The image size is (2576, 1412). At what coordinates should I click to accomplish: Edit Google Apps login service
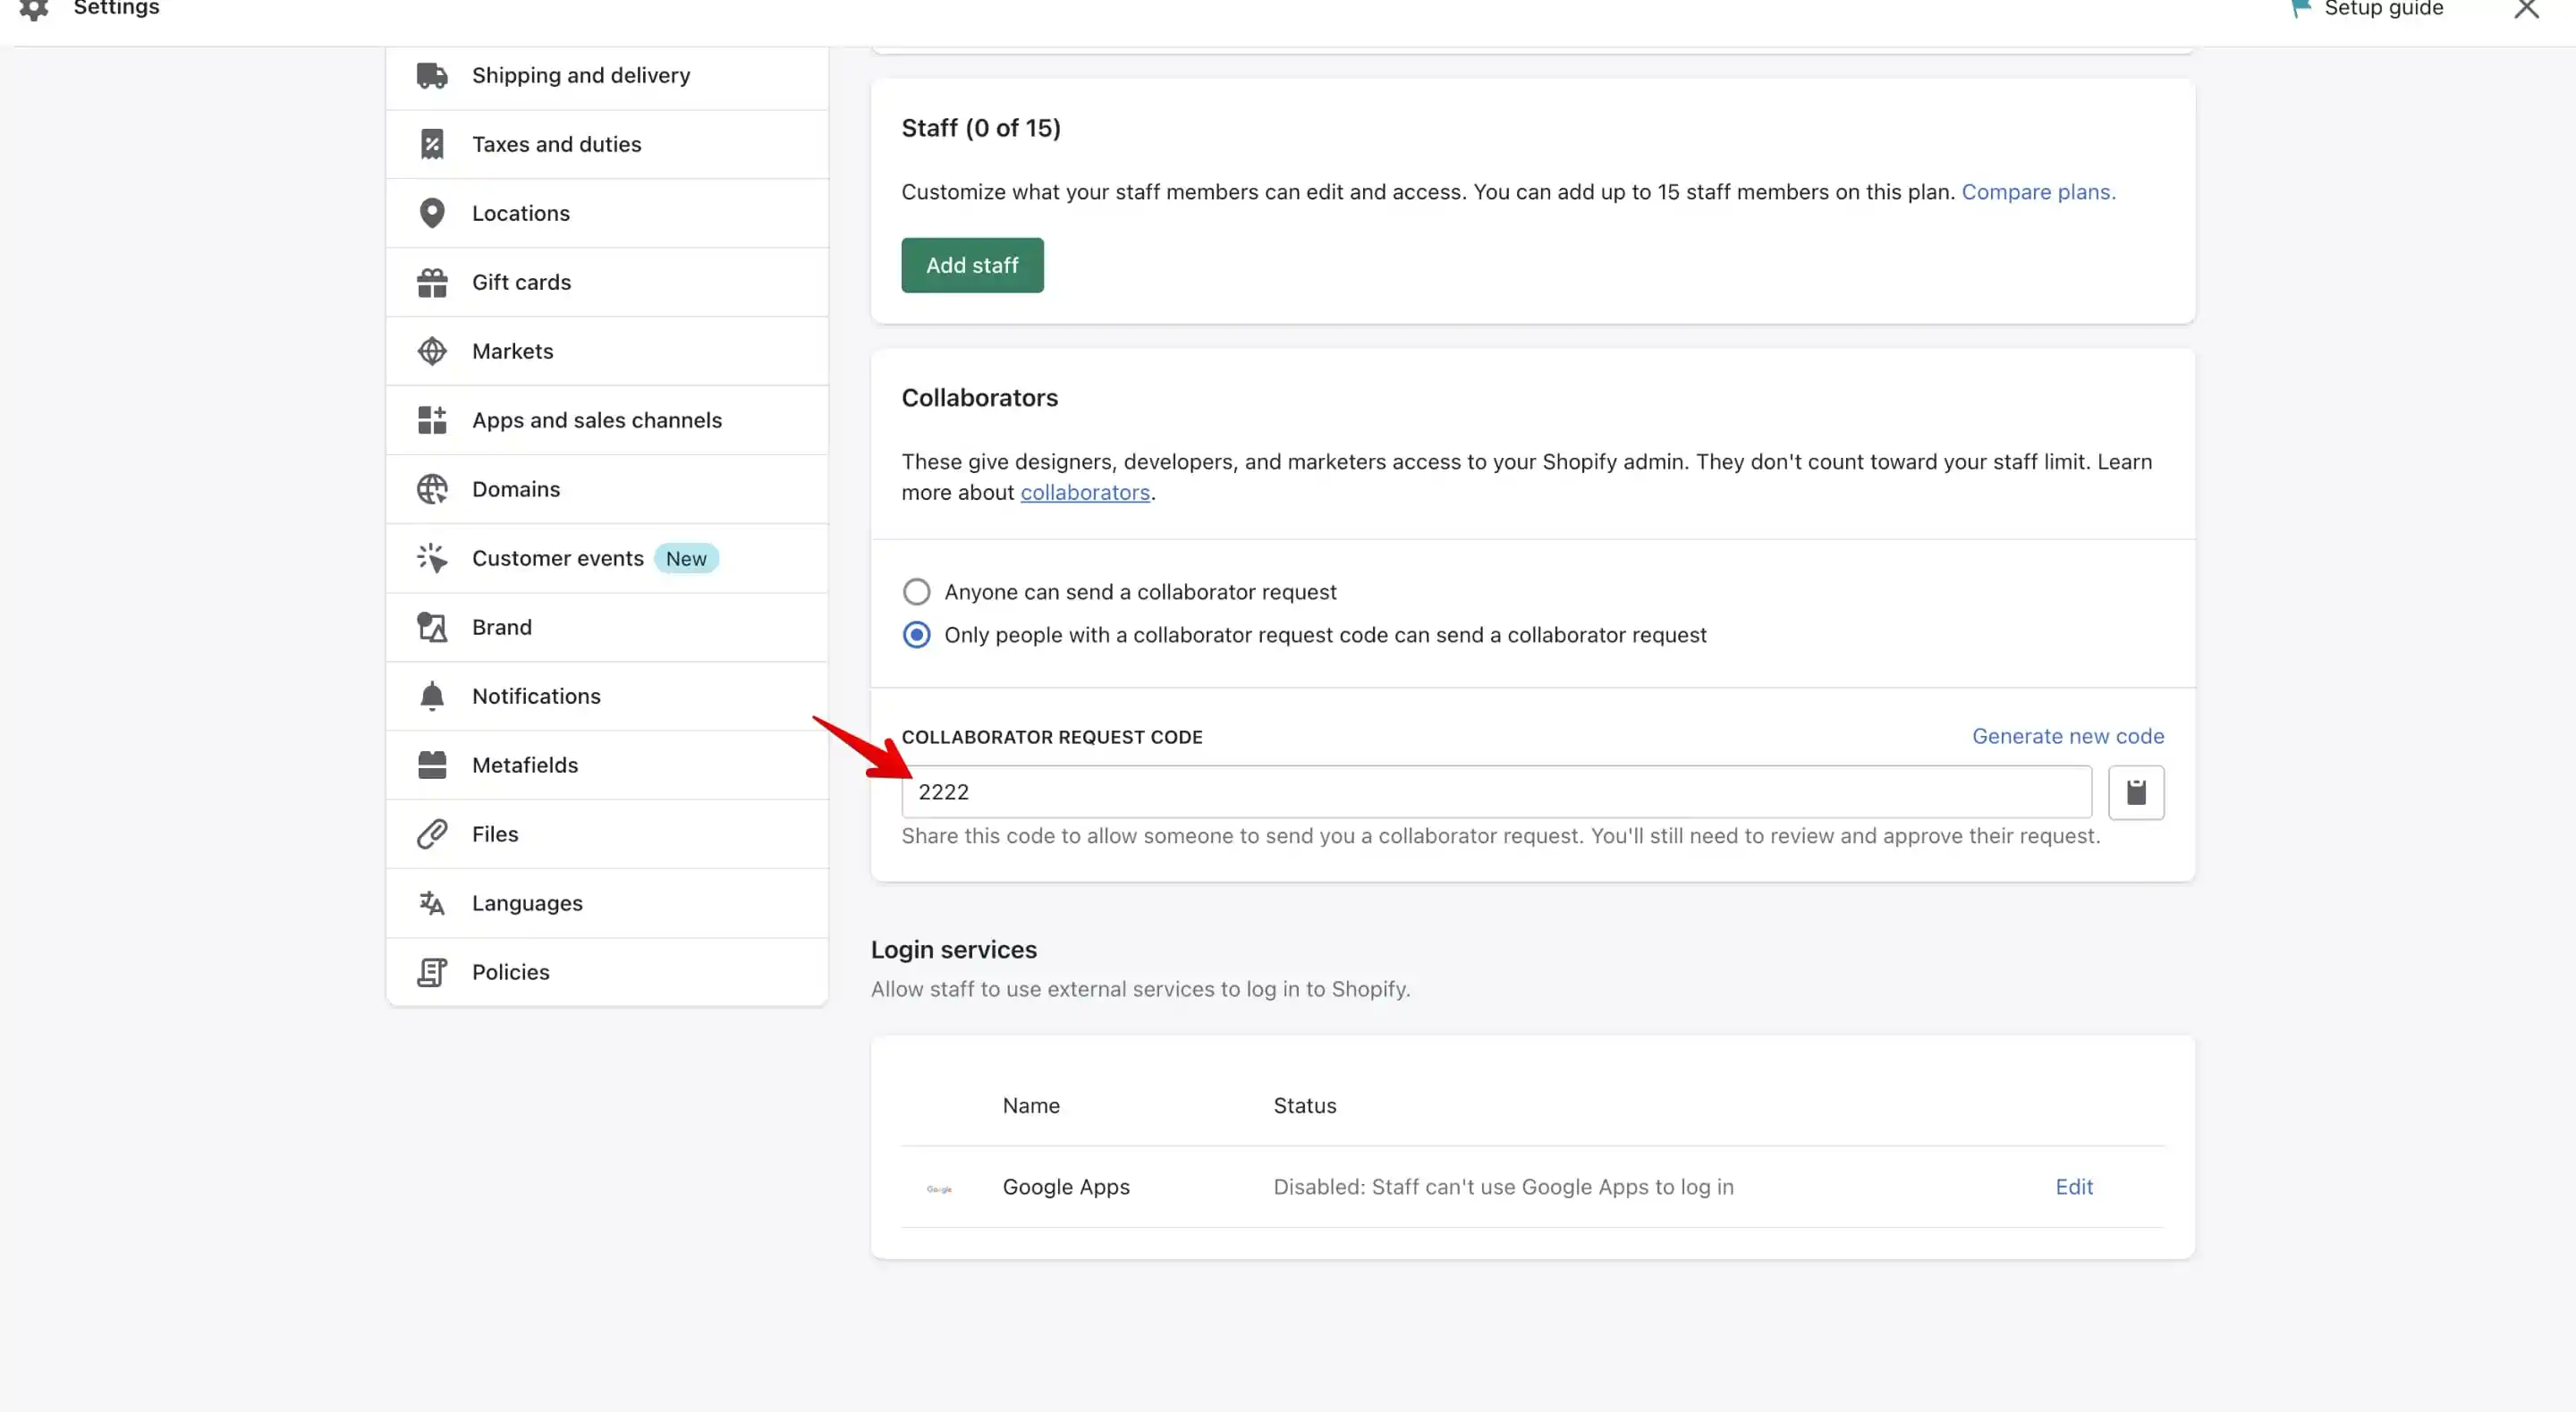tap(2074, 1187)
